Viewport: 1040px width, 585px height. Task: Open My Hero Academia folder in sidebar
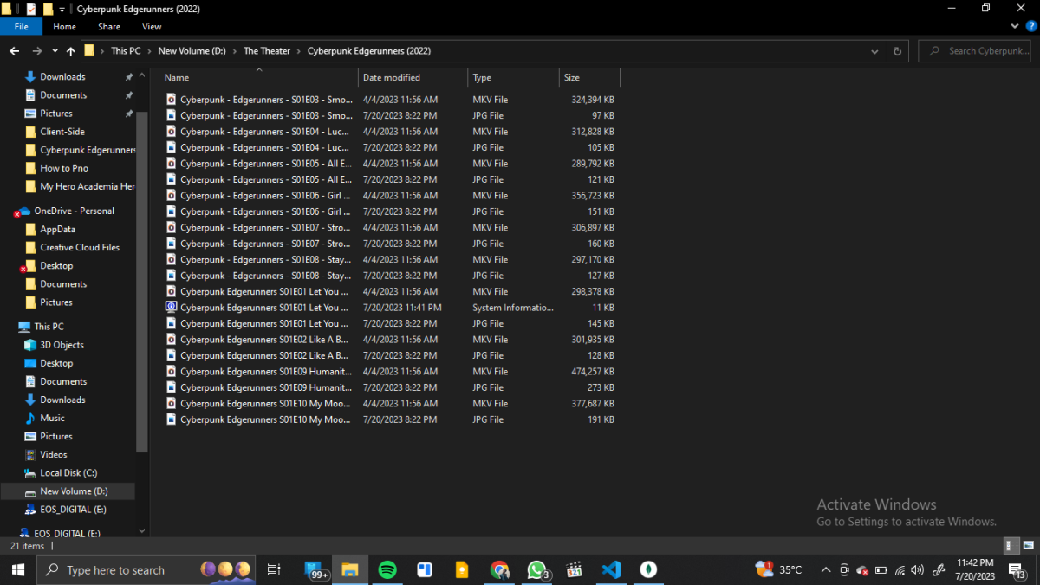pyautogui.click(x=88, y=186)
